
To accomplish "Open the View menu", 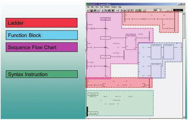I will [x=97, y=7].
